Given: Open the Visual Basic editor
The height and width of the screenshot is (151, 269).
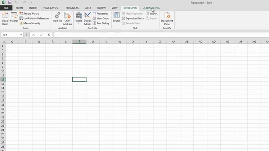Looking at the screenshot, I should 5,18.
